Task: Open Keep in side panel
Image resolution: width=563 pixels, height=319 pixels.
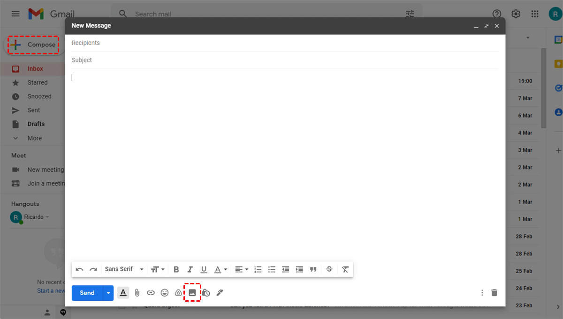Action: [x=558, y=64]
